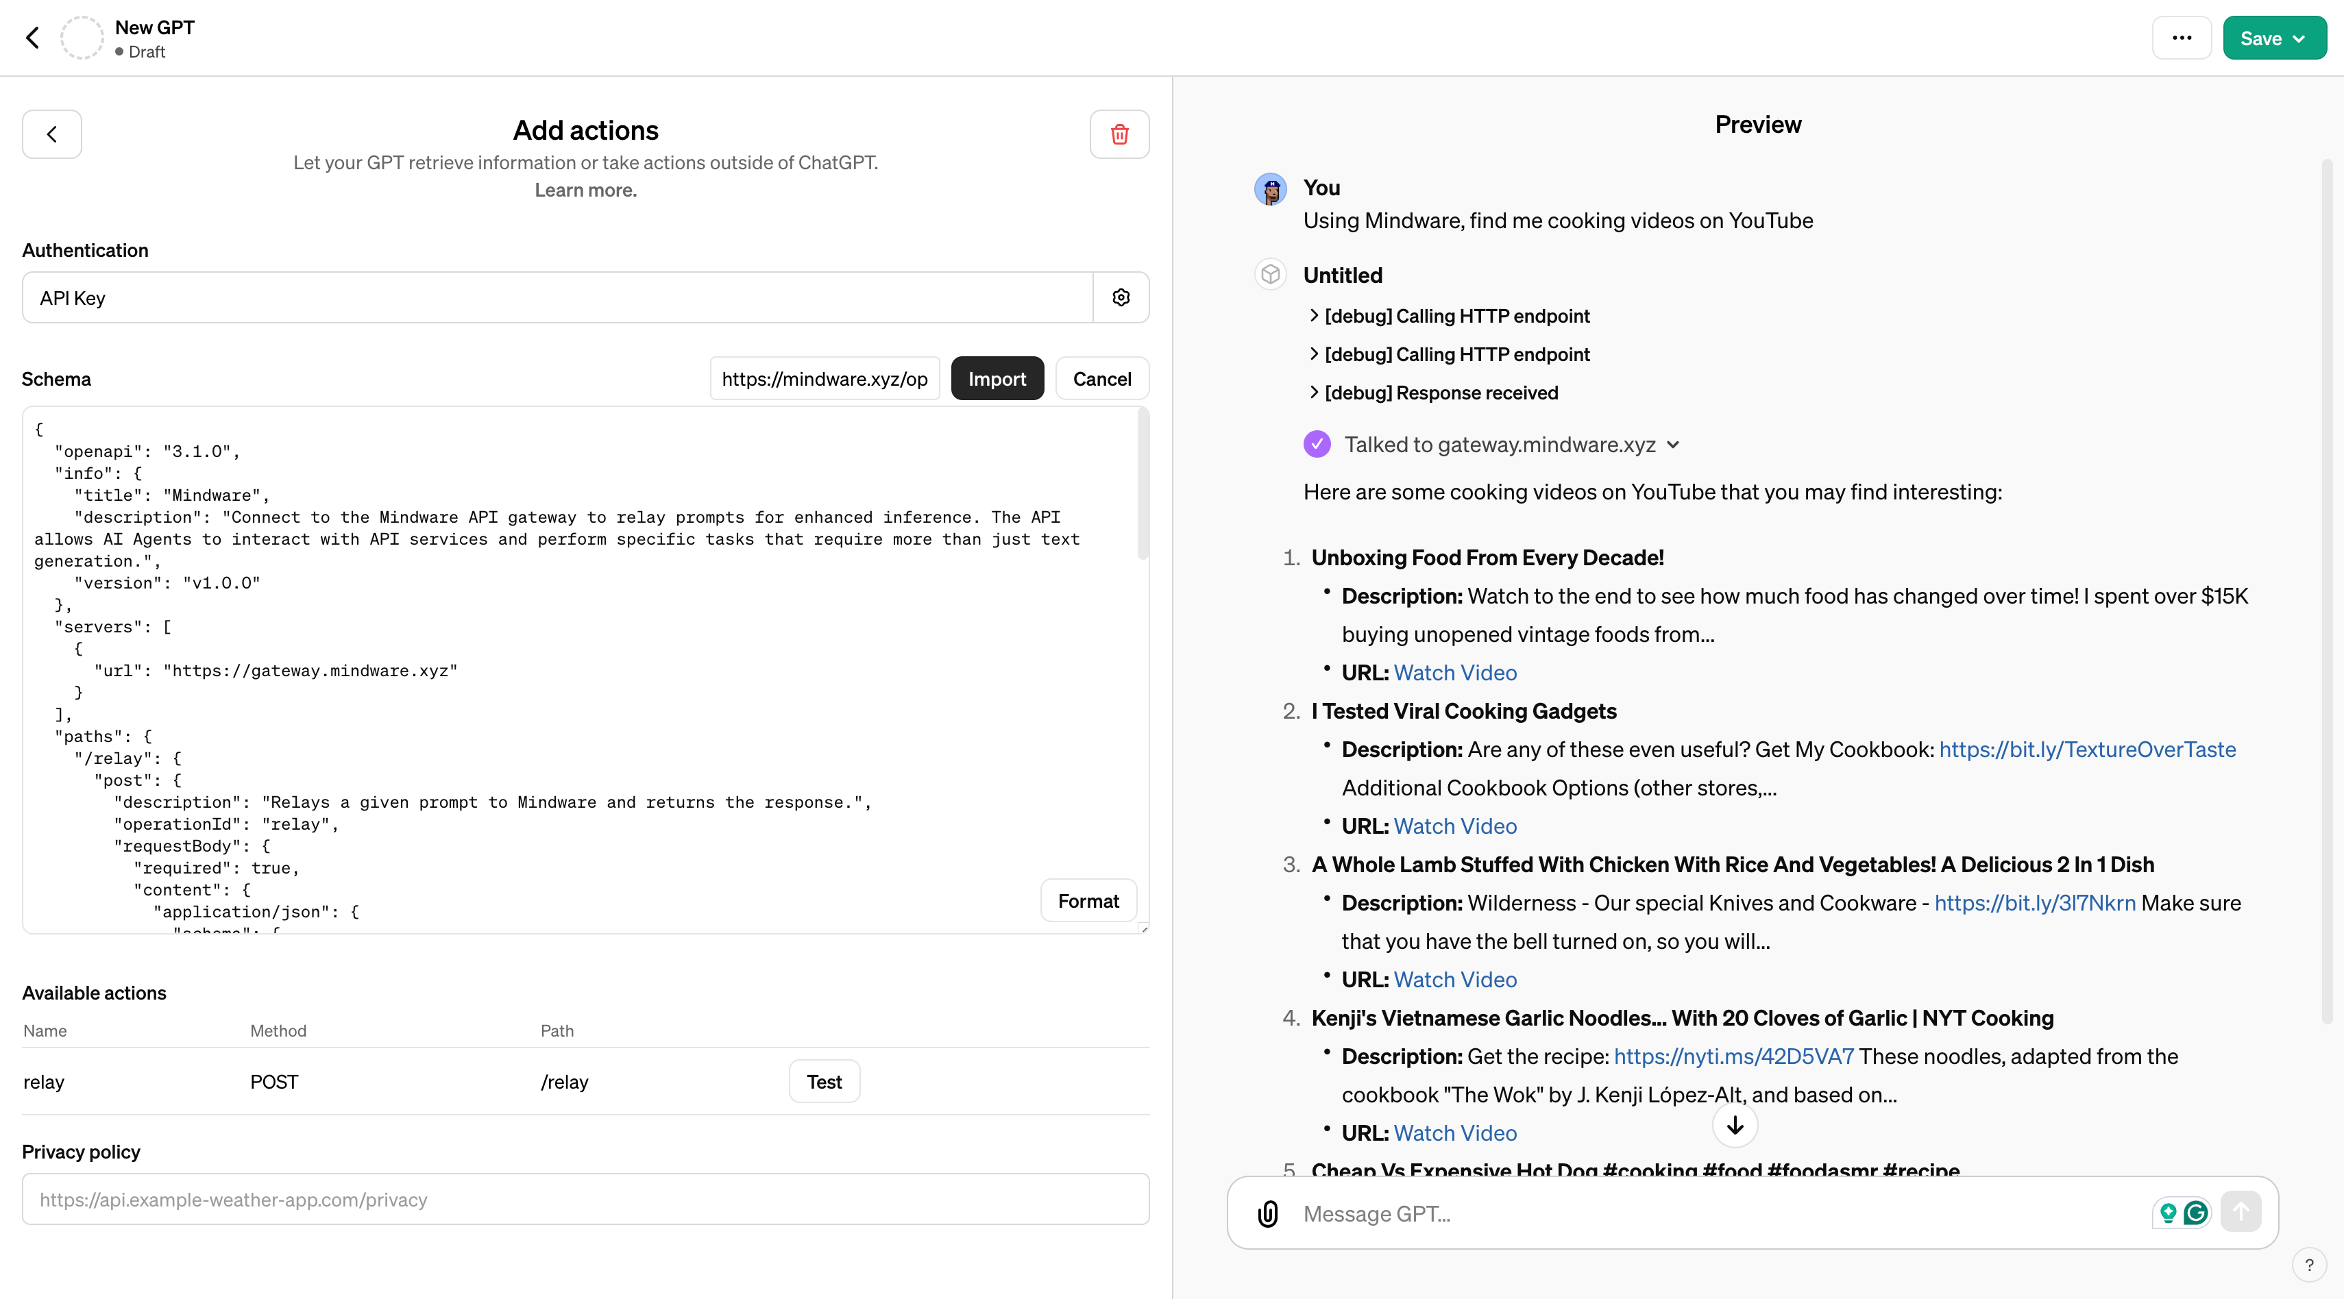Go back using top-left header chevron
This screenshot has height=1299, width=2344.
(x=33, y=38)
